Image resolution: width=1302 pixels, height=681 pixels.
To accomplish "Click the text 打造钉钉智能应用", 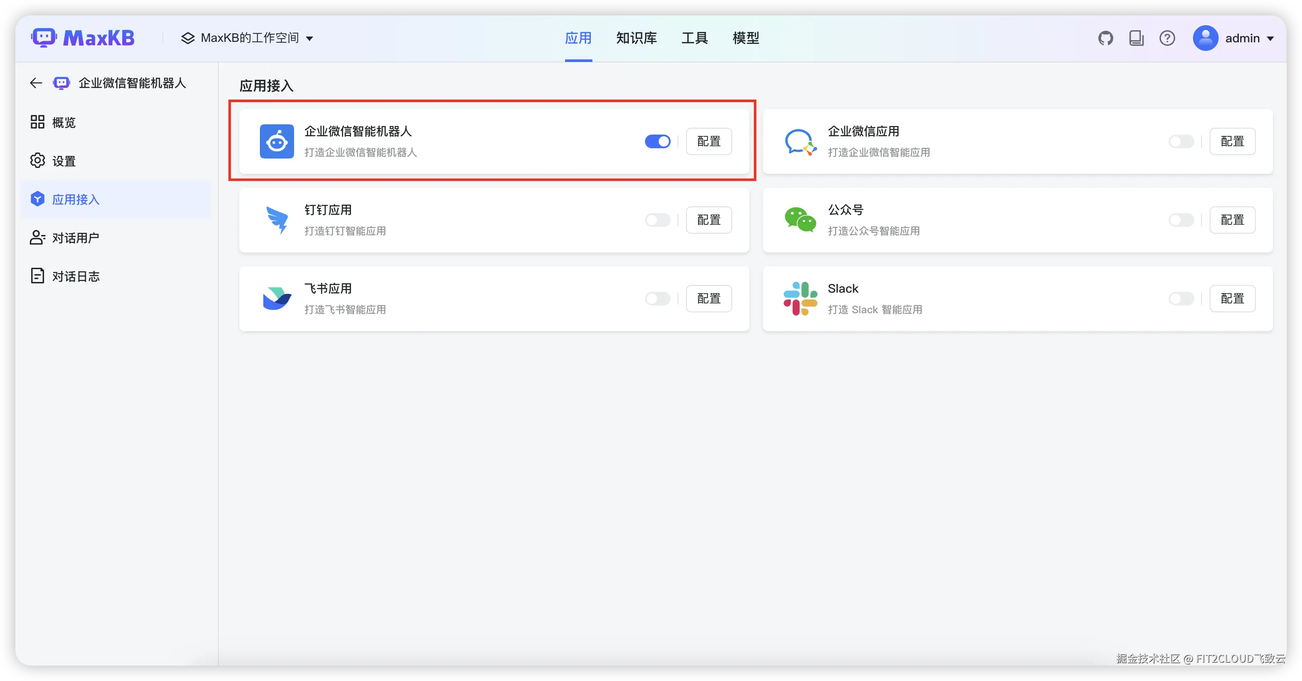I will [x=345, y=231].
